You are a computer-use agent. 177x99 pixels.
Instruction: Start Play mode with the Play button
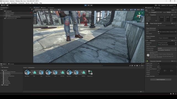pos(85,5)
